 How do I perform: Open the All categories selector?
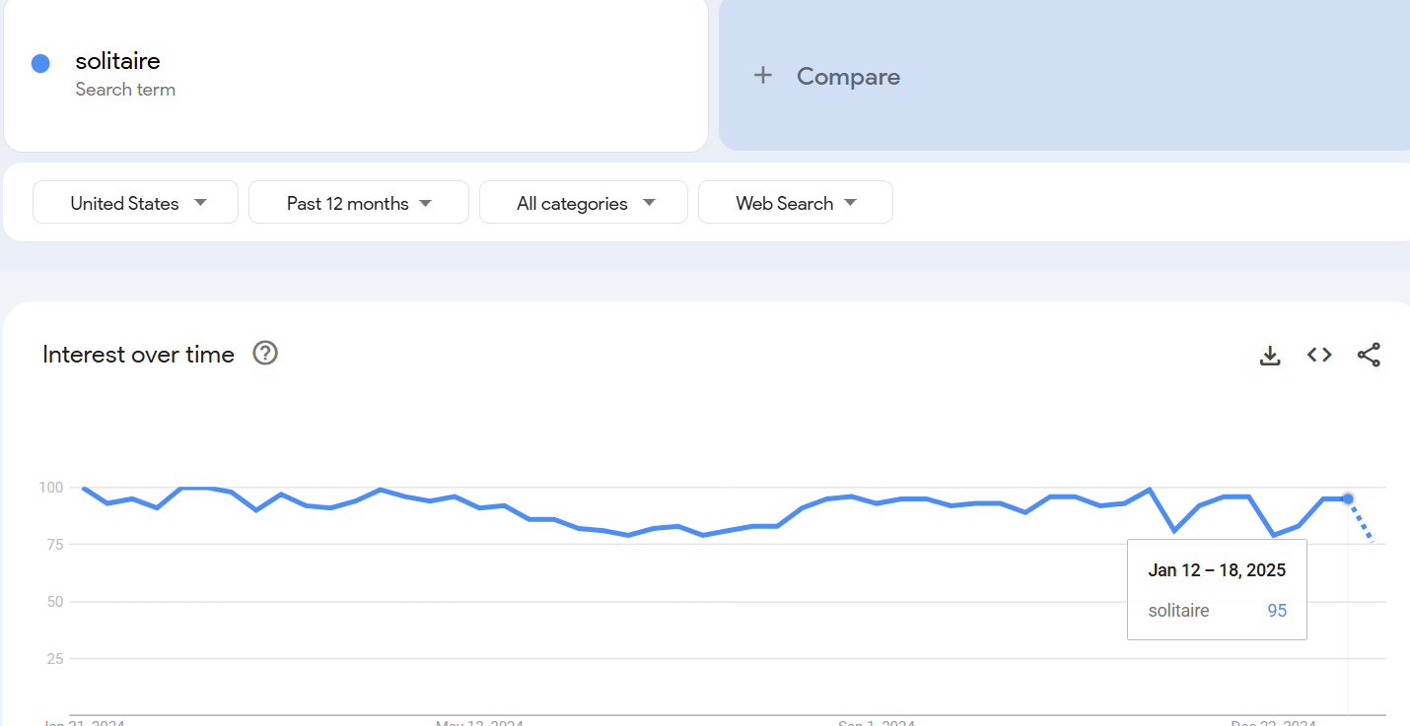coord(583,202)
